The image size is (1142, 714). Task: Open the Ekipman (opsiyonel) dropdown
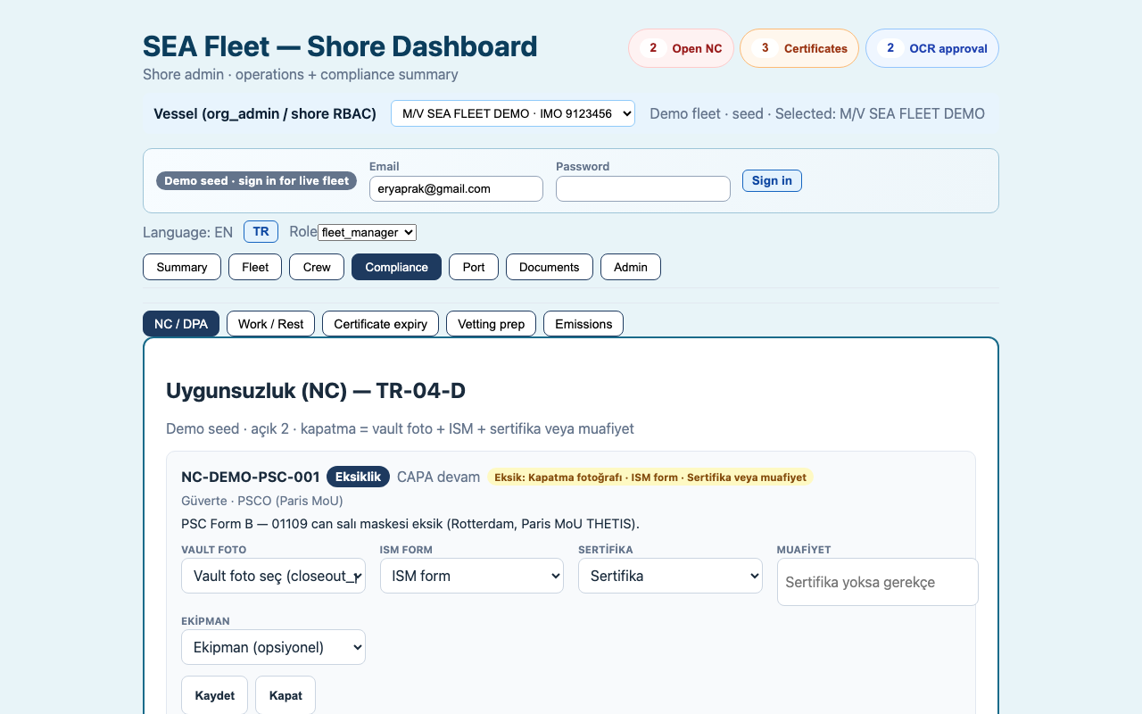tap(273, 647)
